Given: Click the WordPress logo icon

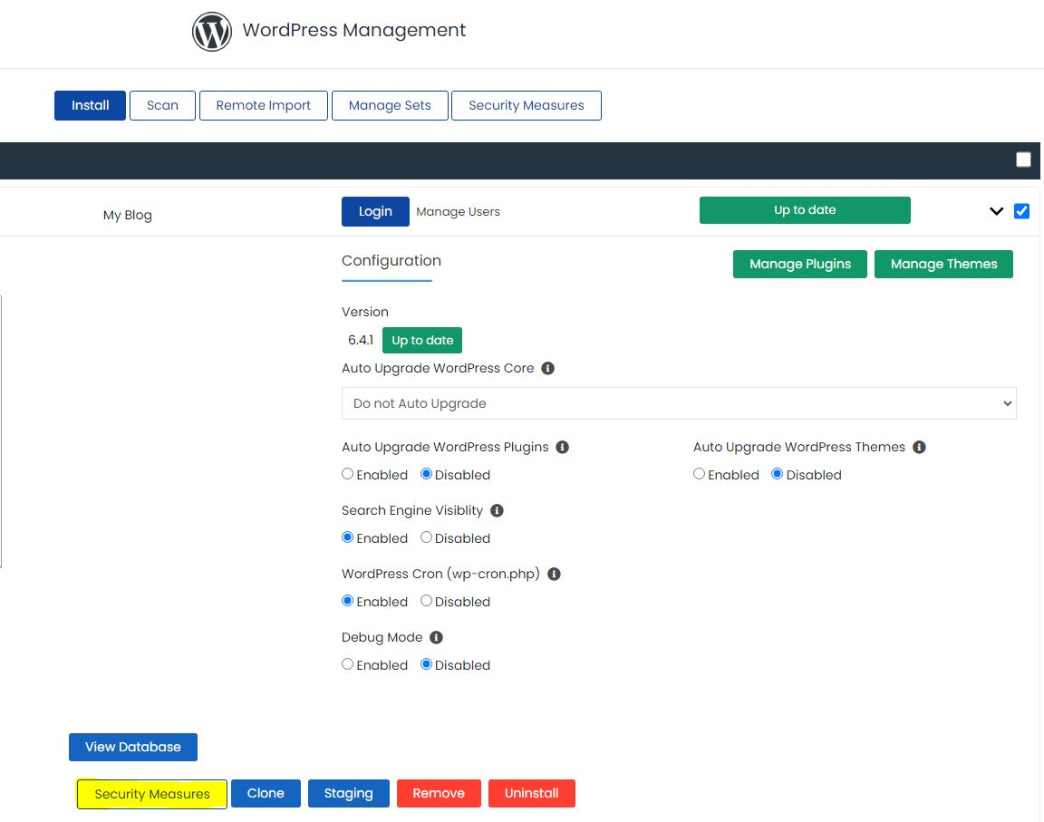Looking at the screenshot, I should 212,32.
